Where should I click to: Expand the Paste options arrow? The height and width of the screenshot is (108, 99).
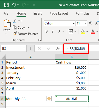coord(6,34)
